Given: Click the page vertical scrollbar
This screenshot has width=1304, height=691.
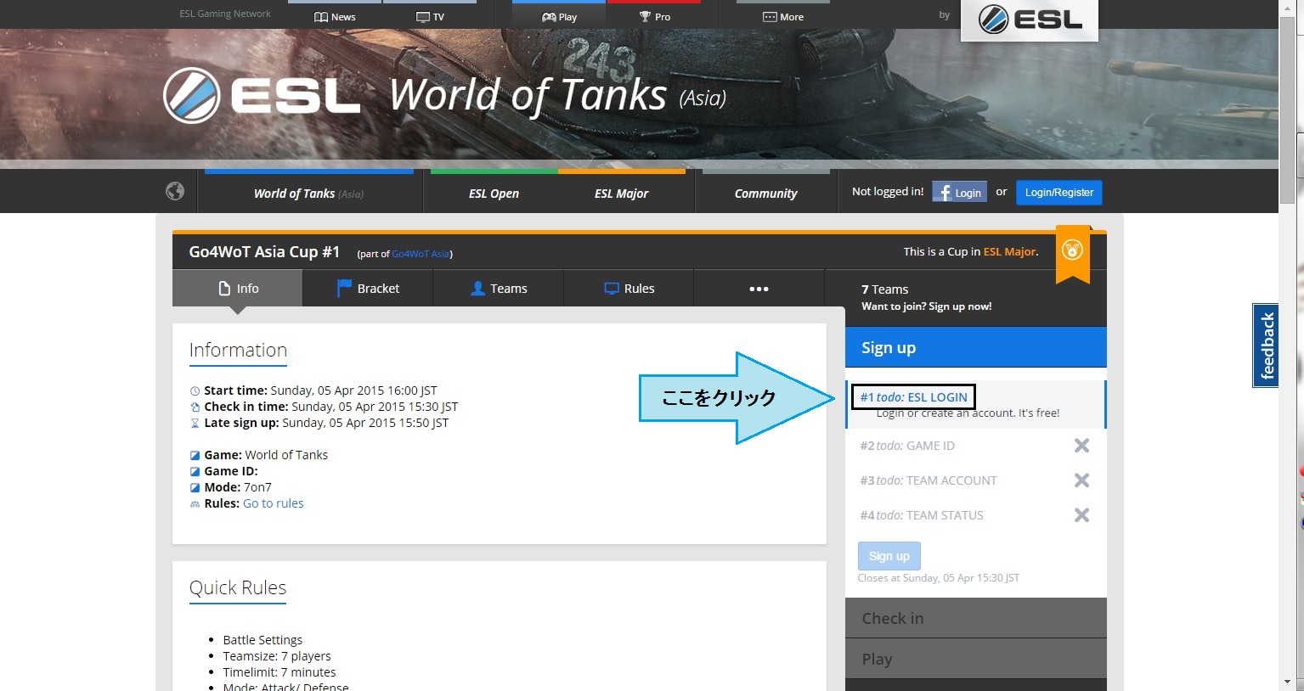Looking at the screenshot, I should tap(1287, 340).
